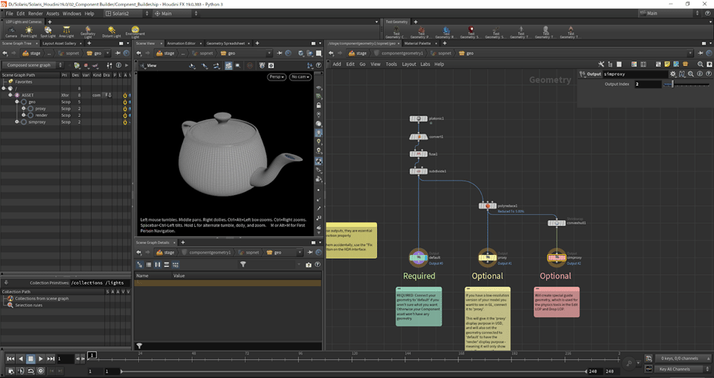
Task: Switch to the Material Palette tab
Action: click(x=418, y=44)
